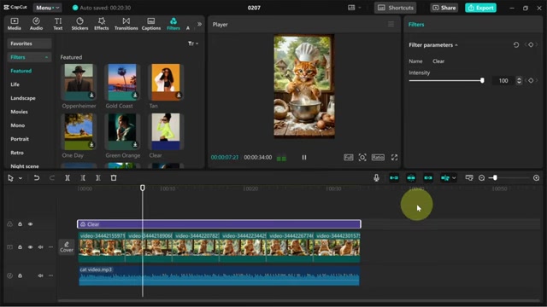Click the Export button

(x=480, y=8)
